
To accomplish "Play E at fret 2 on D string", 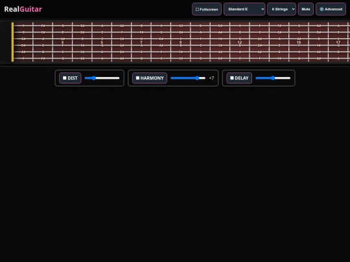I will [43, 45].
